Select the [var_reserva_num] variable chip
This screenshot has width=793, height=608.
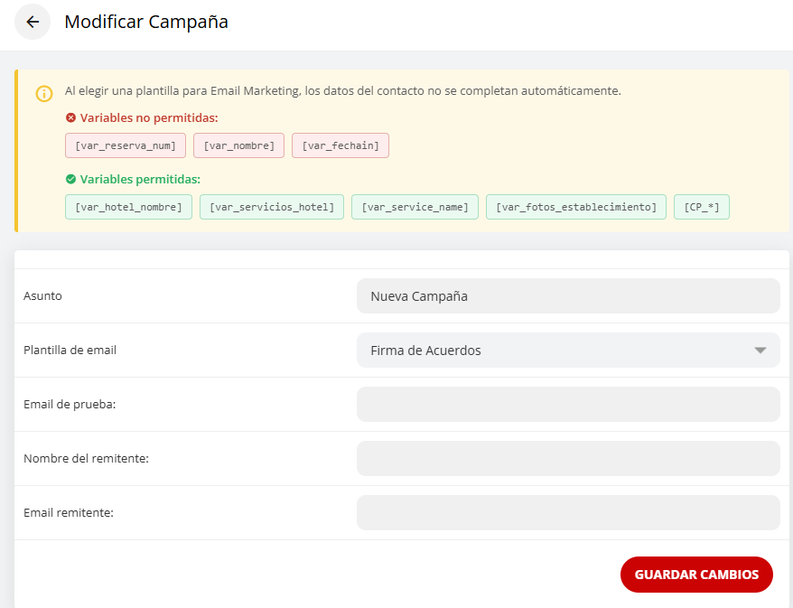pyautogui.click(x=126, y=145)
